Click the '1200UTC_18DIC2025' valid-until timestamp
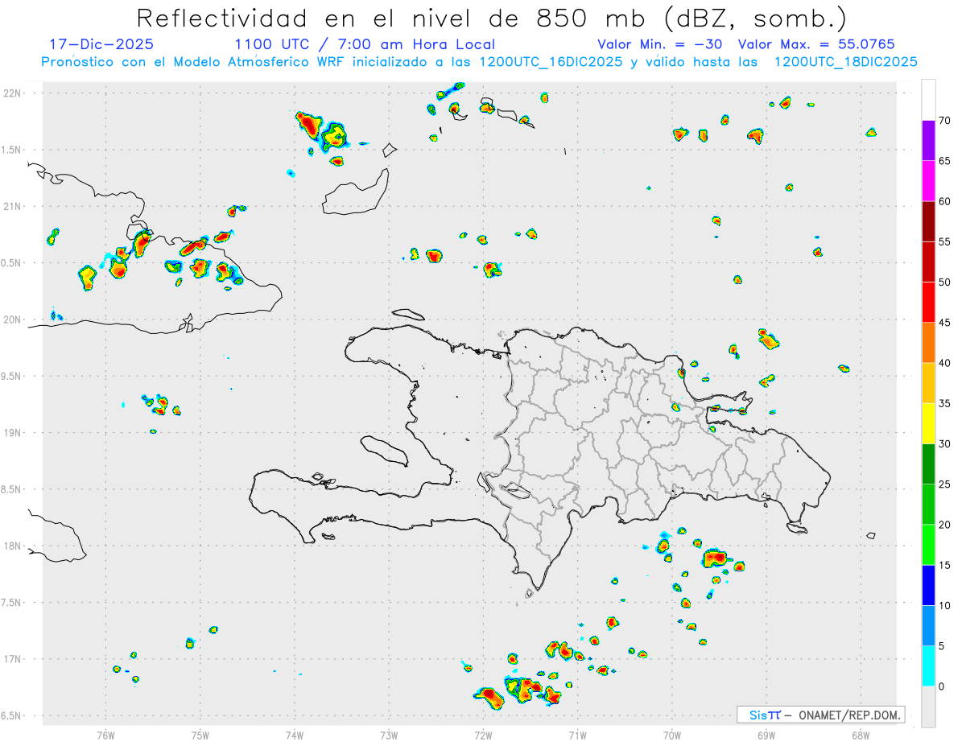 (845, 62)
